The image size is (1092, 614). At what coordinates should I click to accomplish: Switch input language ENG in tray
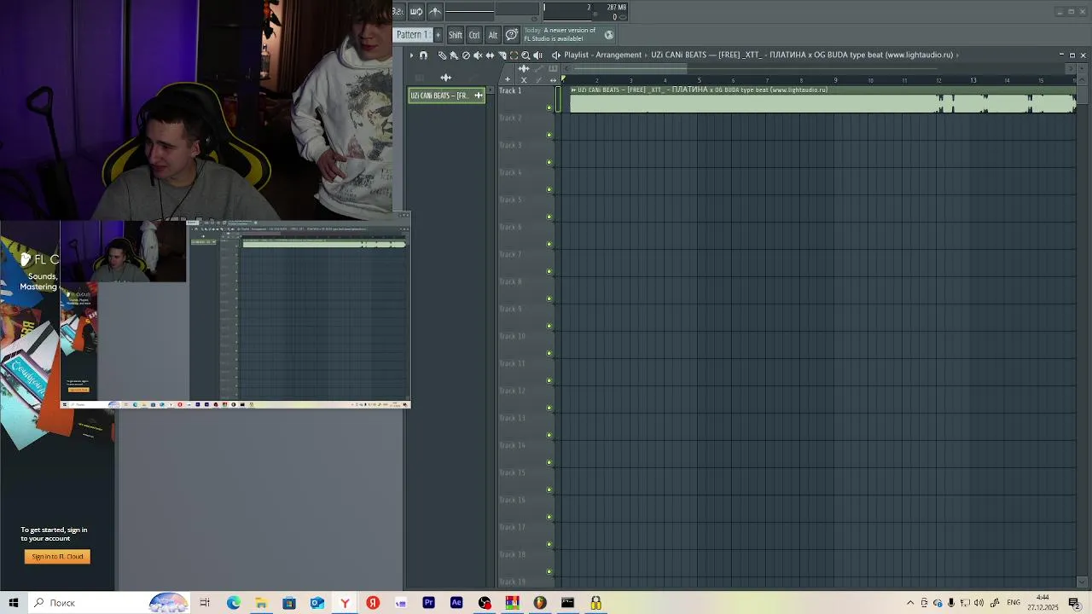click(1014, 603)
